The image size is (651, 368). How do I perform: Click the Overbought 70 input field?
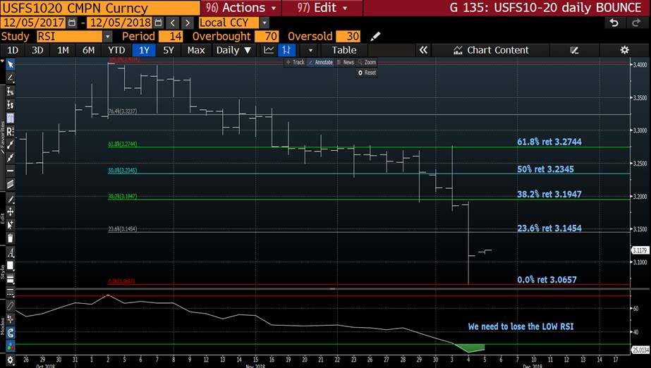(x=267, y=37)
